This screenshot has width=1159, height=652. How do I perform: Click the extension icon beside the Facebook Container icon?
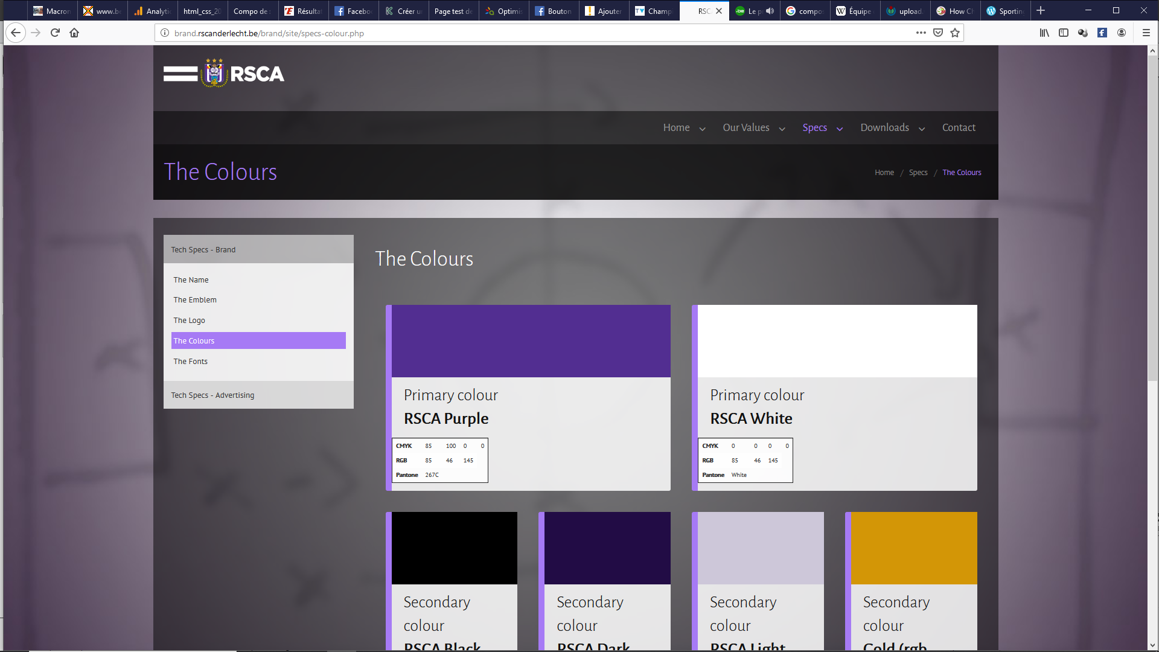pos(1083,33)
